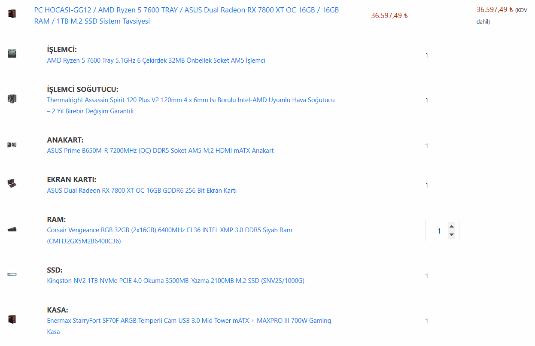Click the quantity 1 in the KASA: row
The height and width of the screenshot is (346, 535).
[427, 321]
